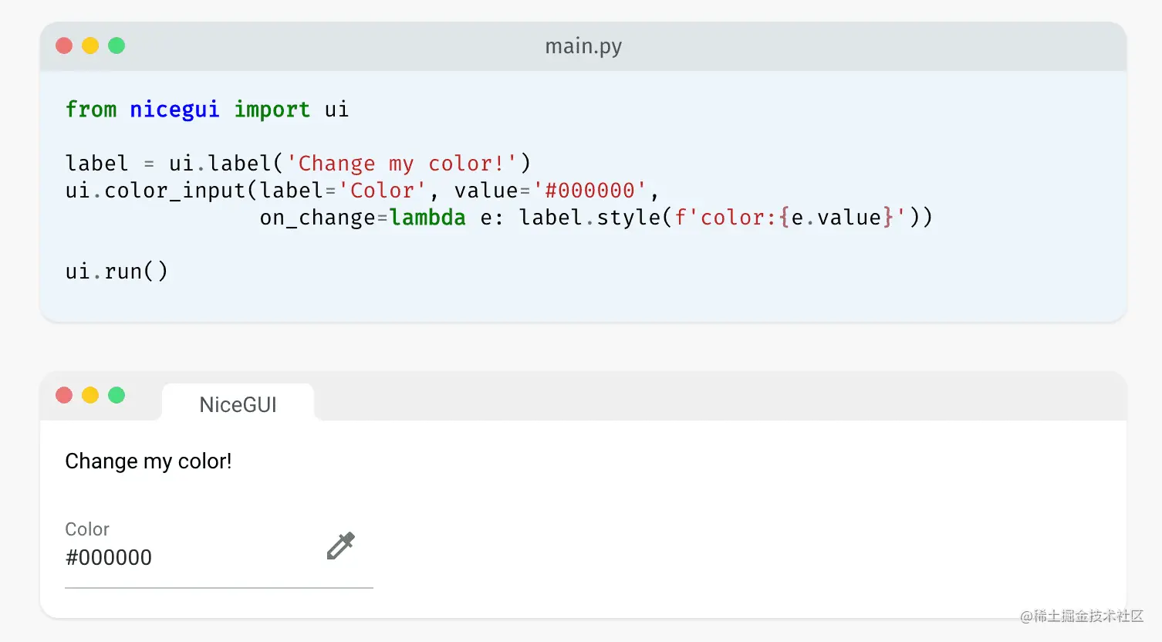1162x642 pixels.
Task: Click the main.py title text
Action: click(583, 46)
